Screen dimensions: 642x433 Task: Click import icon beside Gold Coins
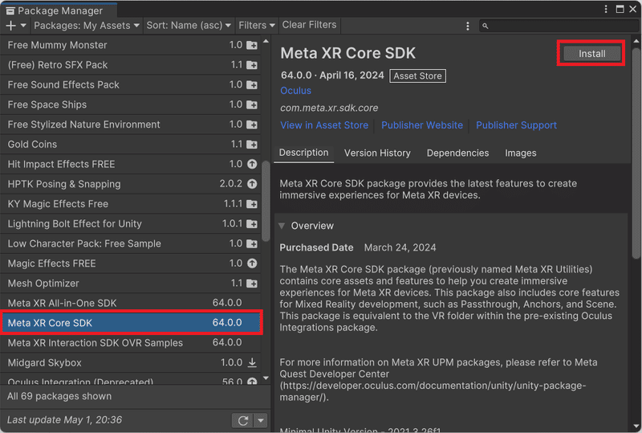coord(252,145)
